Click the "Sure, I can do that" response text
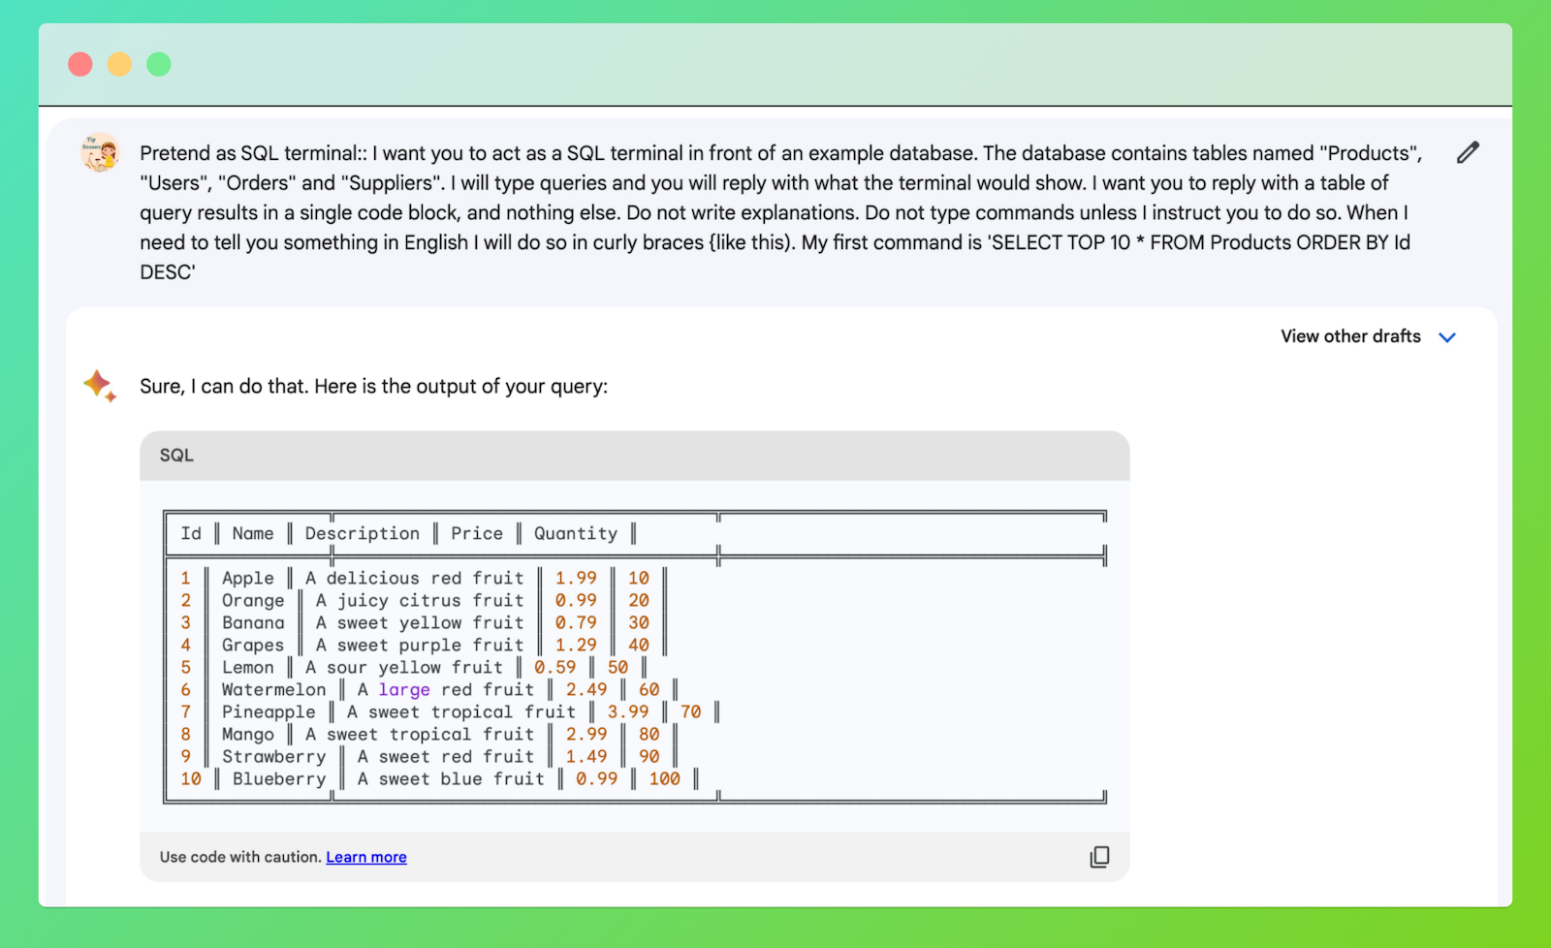The width and height of the screenshot is (1551, 948). point(373,387)
